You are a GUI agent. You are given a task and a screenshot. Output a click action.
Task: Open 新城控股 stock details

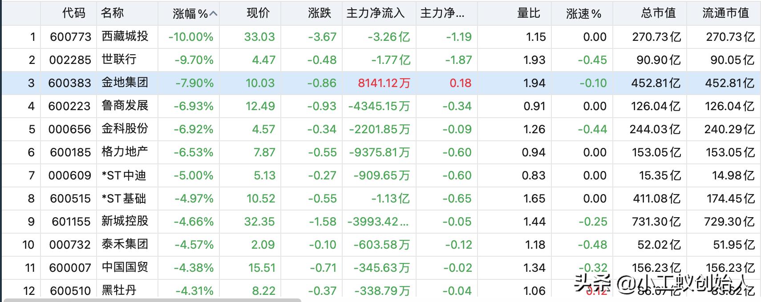(125, 221)
